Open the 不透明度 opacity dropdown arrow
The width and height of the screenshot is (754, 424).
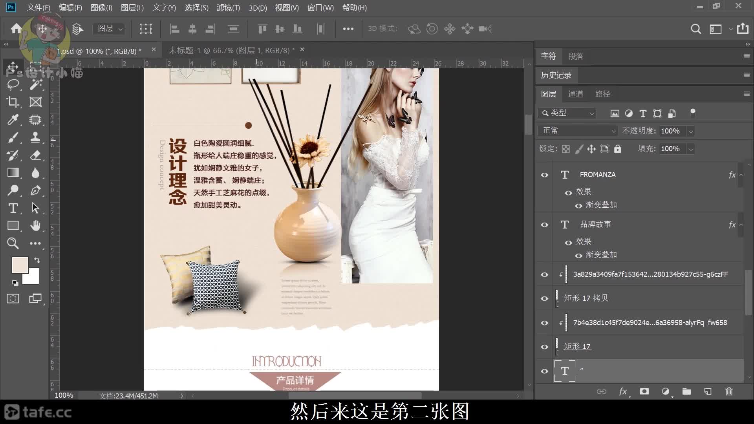[x=691, y=131]
